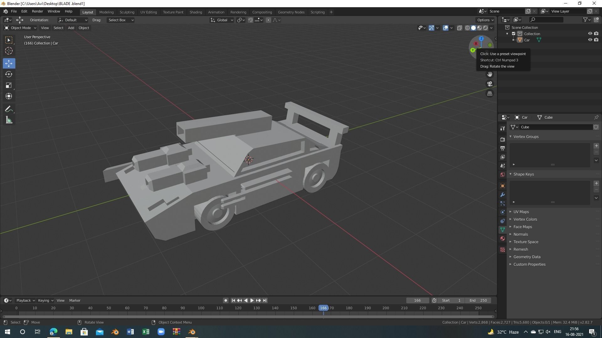The height and width of the screenshot is (338, 602).
Task: Activate the 3D Cursor tool
Action: (x=9, y=51)
